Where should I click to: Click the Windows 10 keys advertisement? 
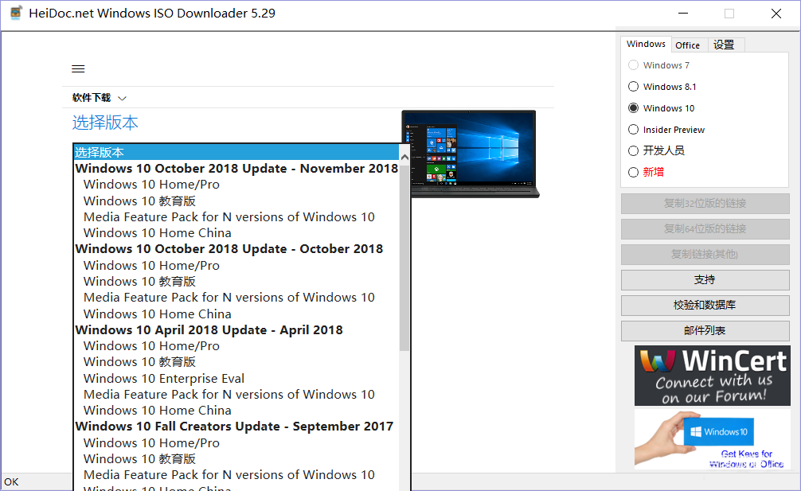(x=712, y=438)
